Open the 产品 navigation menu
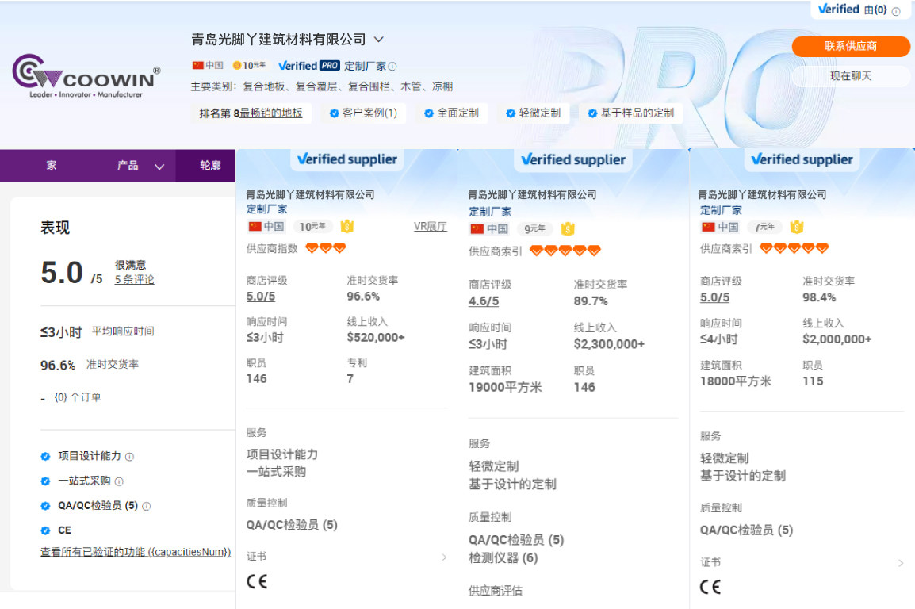 [x=128, y=166]
